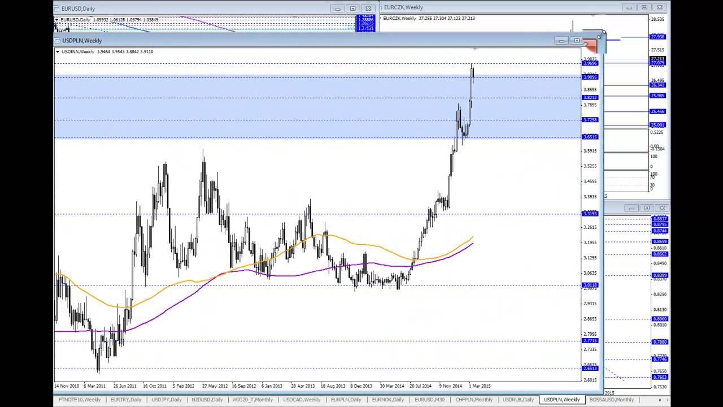
Task: Minimize the EURCZK,Weekly chart window
Action: (629, 7)
